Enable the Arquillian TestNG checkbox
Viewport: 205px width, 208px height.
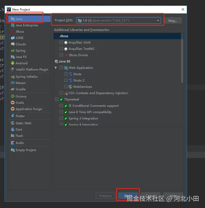(x=61, y=49)
